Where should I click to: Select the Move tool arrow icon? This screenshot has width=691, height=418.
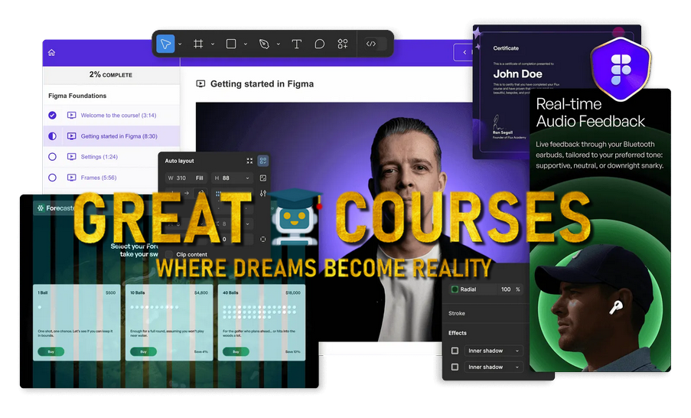pyautogui.click(x=165, y=44)
